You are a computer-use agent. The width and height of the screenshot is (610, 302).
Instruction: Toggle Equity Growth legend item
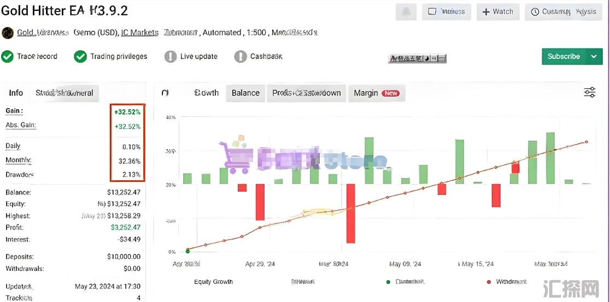click(213, 282)
